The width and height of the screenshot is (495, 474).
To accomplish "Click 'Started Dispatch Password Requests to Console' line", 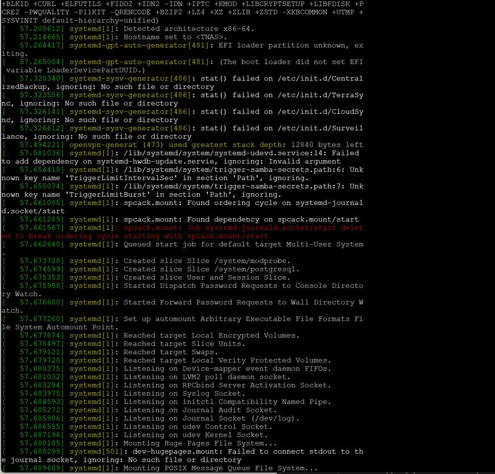I will (225, 285).
